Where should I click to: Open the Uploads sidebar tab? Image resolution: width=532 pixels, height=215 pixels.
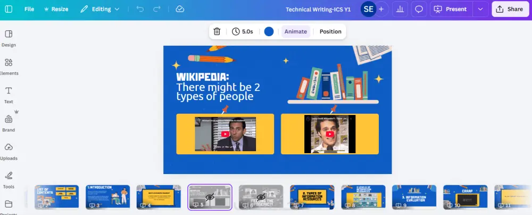(9, 152)
